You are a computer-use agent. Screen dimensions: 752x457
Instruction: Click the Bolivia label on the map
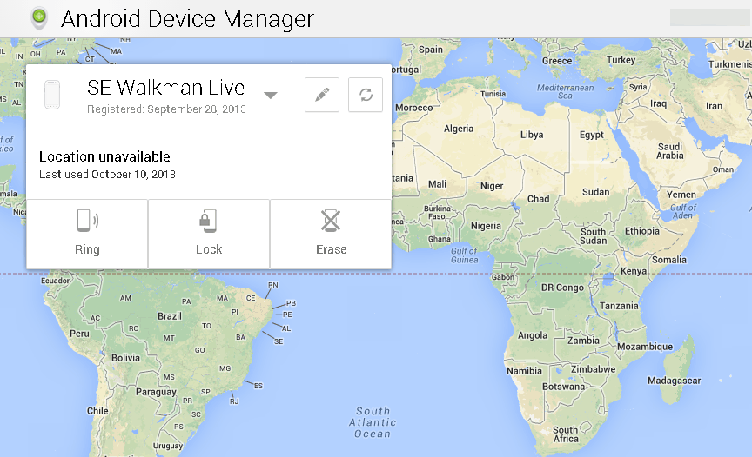pos(125,358)
